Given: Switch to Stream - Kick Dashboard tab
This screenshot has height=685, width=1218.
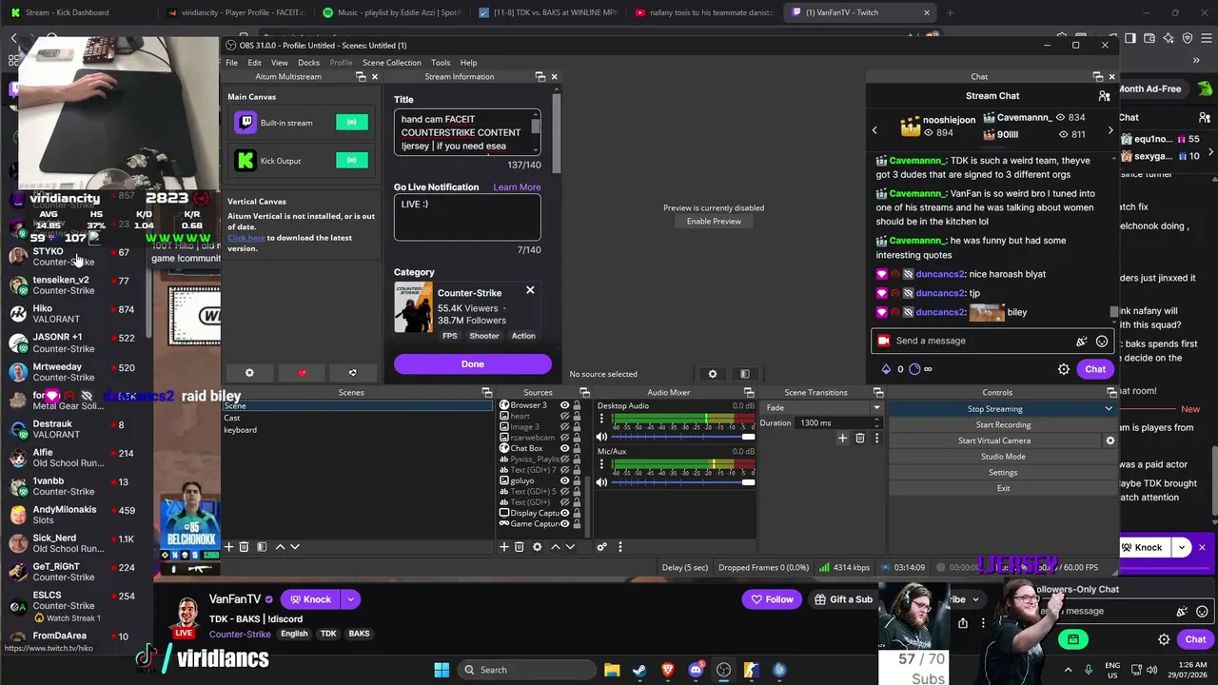Looking at the screenshot, I should [68, 12].
